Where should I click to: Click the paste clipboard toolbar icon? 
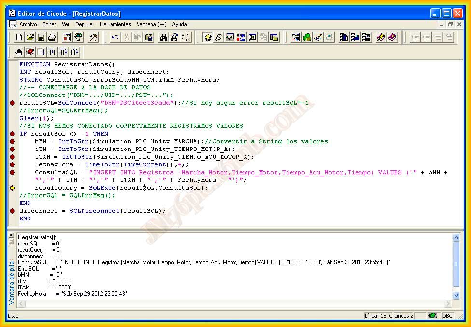coord(149,37)
